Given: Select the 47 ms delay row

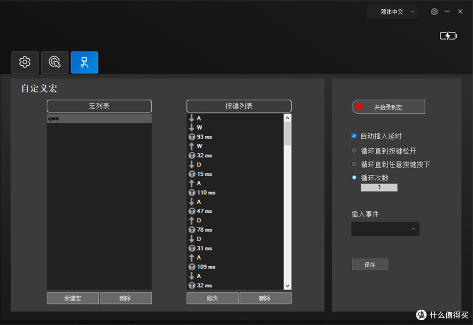Looking at the screenshot, I should 235,211.
